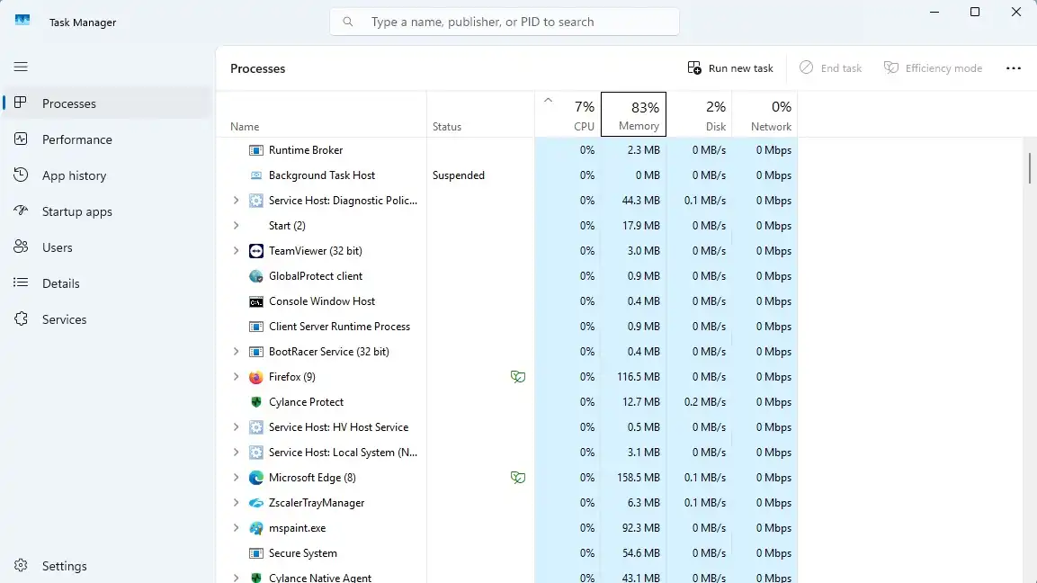Open the more options ellipsis menu
Viewport: 1037px width, 583px height.
[1014, 67]
